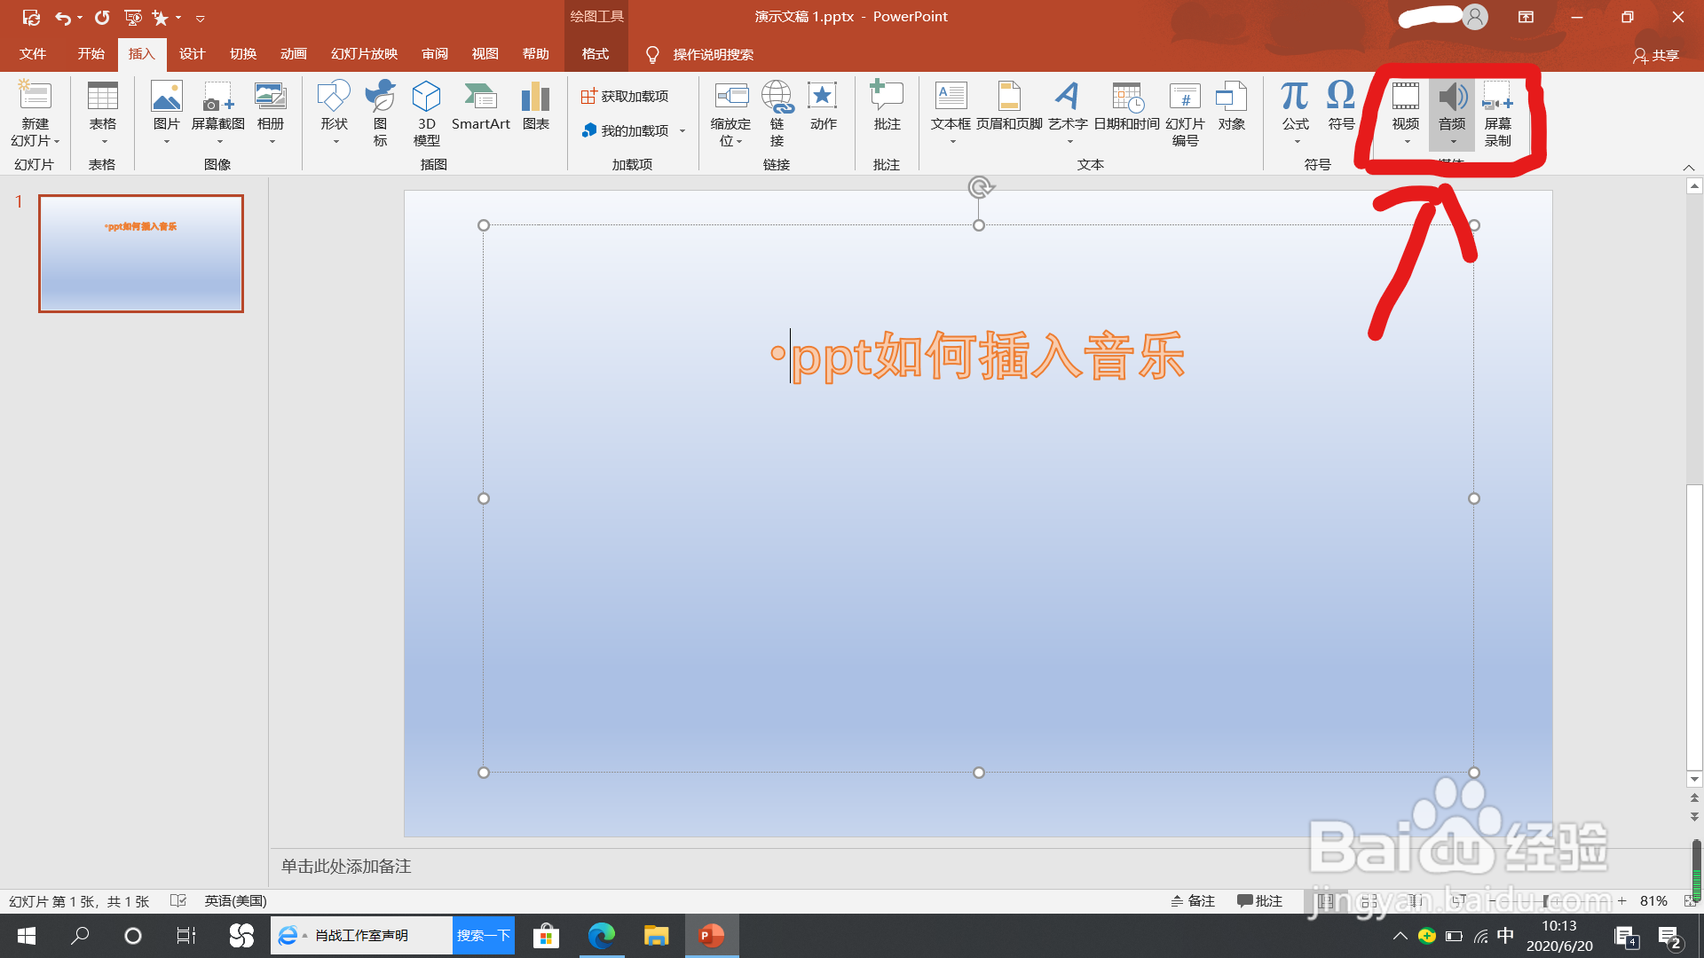1704x958 pixels.
Task: Collapse the ribbon with the chevron
Action: click(x=1688, y=167)
